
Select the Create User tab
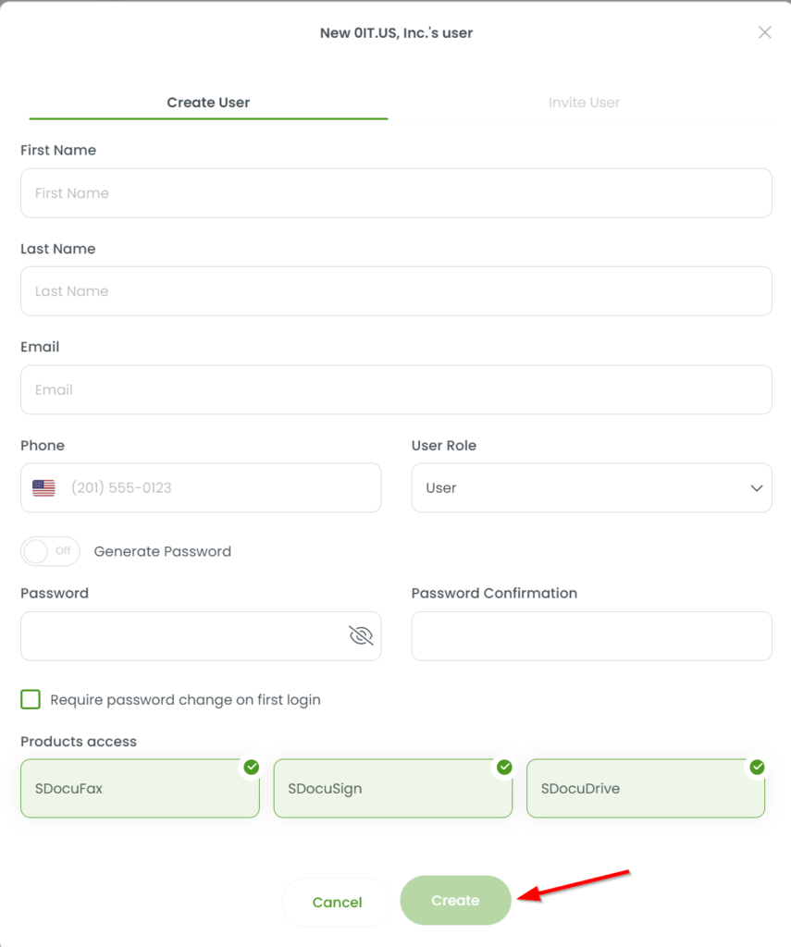pyautogui.click(x=208, y=103)
